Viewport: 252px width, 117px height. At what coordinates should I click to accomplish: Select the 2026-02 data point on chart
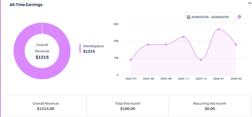point(236,45)
